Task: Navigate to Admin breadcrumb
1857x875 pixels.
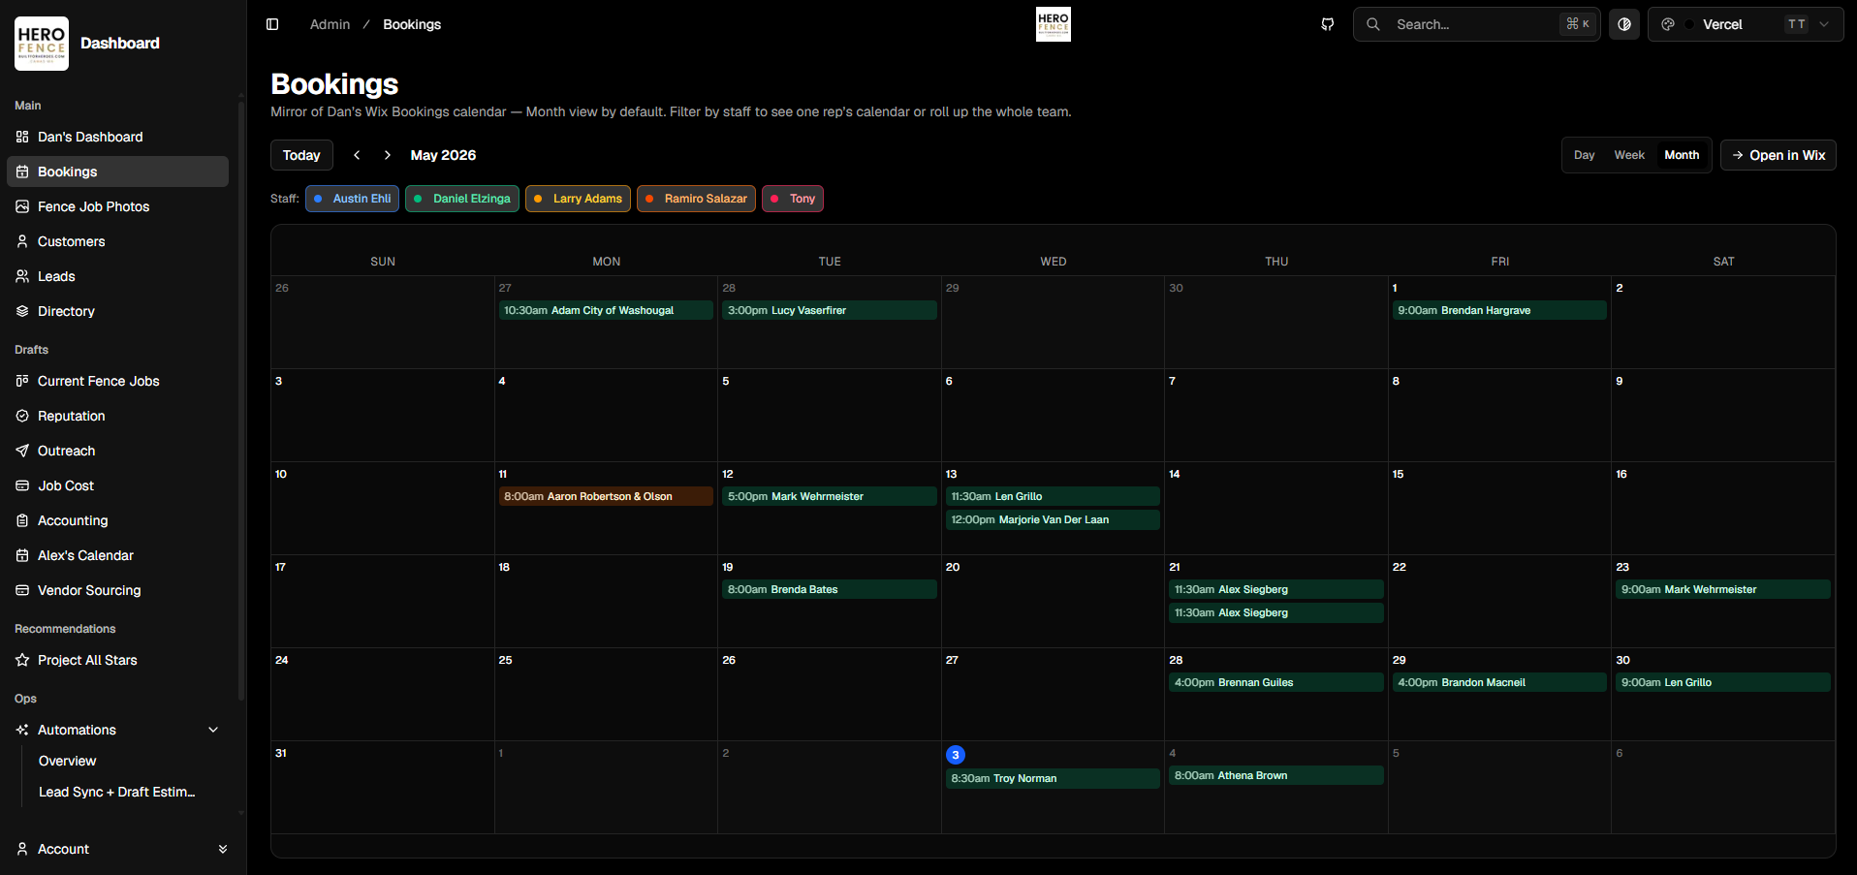Action: click(x=330, y=24)
